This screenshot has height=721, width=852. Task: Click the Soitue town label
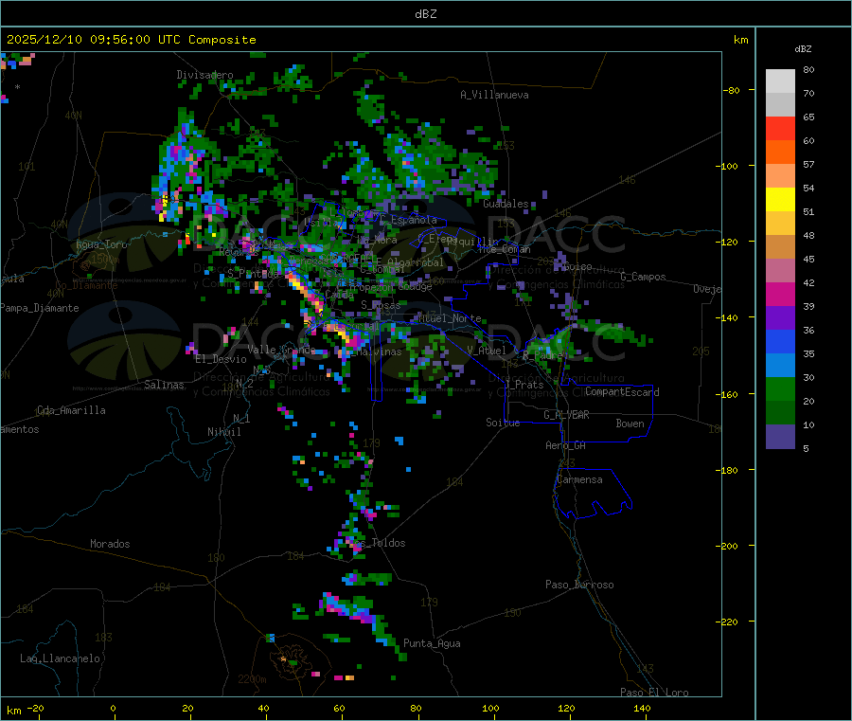click(x=503, y=423)
